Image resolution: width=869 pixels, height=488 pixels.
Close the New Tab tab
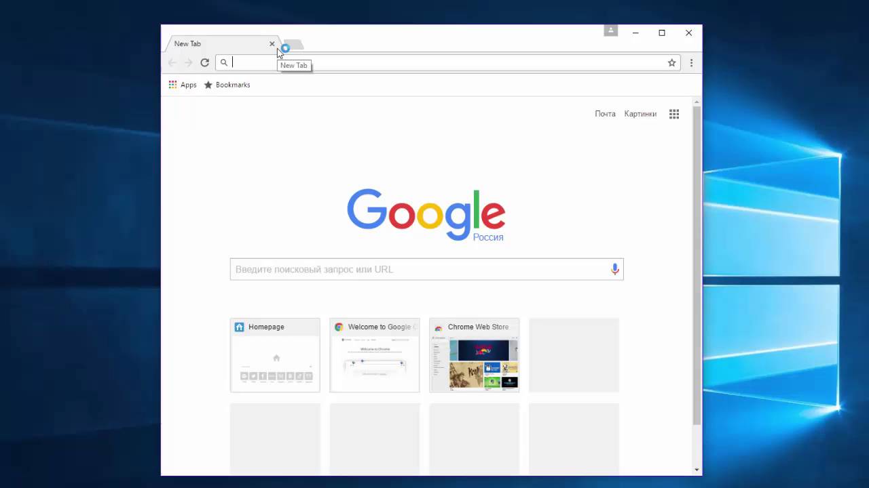pos(272,43)
